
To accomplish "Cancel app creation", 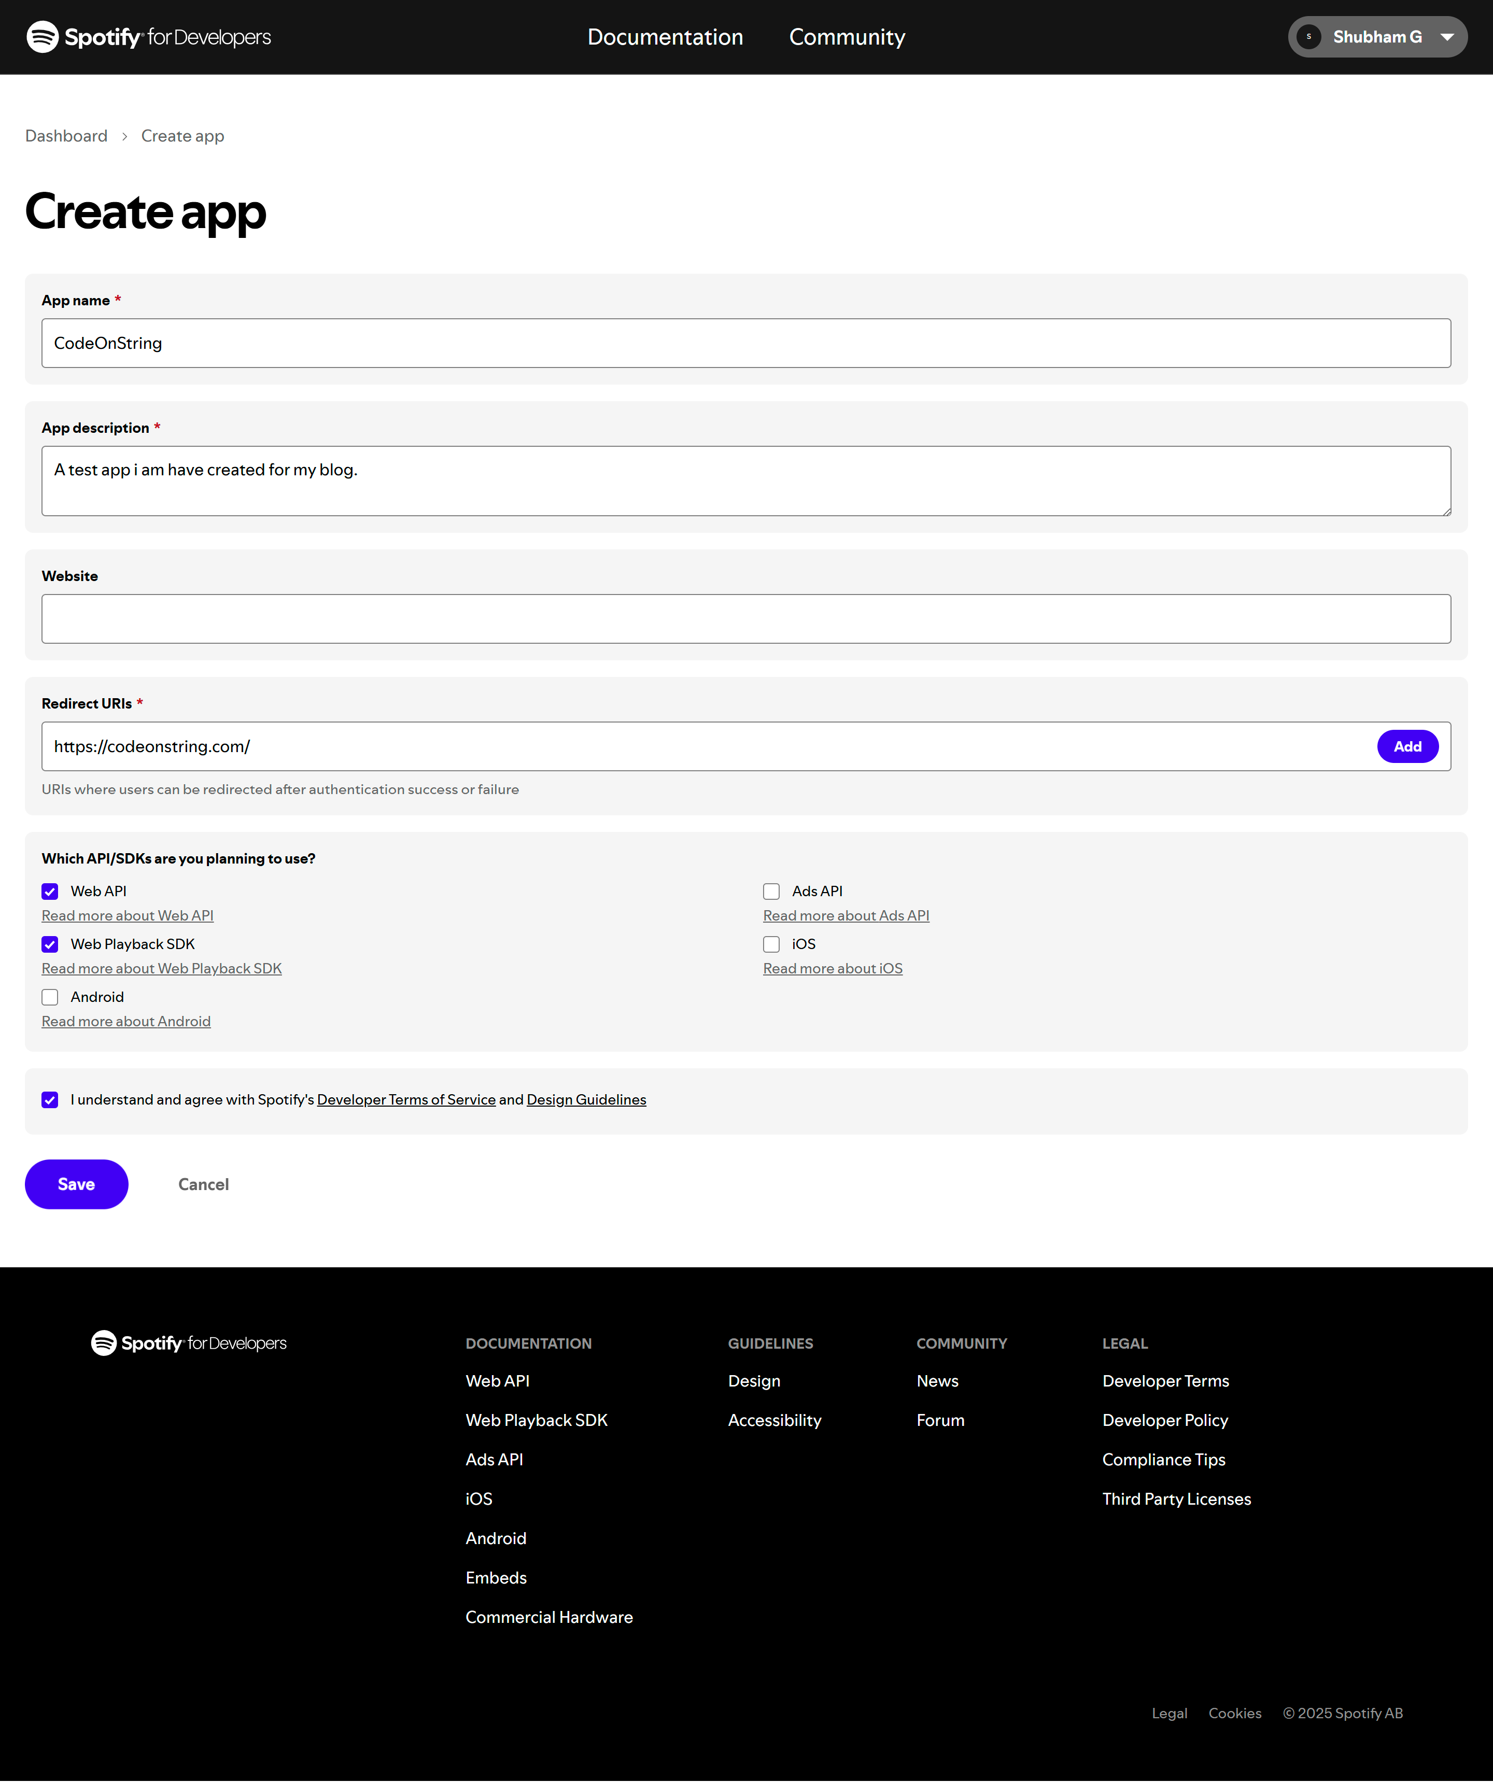I will 204,1184.
